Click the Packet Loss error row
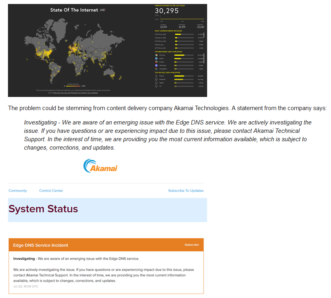This screenshot has height=298, width=331. tap(179, 45)
